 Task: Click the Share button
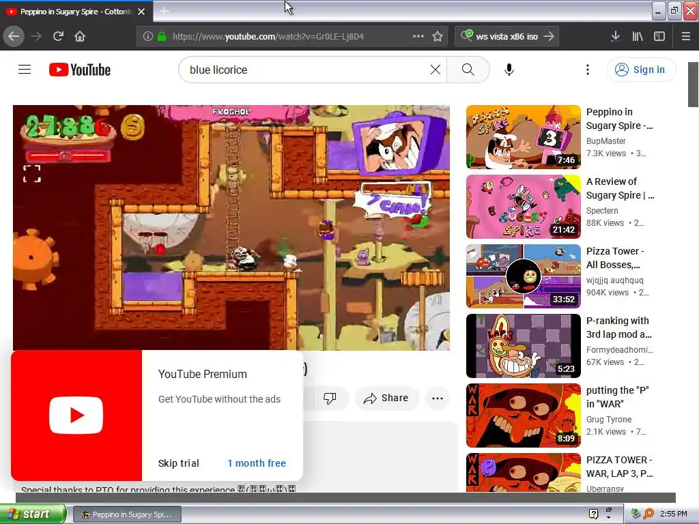pos(386,398)
